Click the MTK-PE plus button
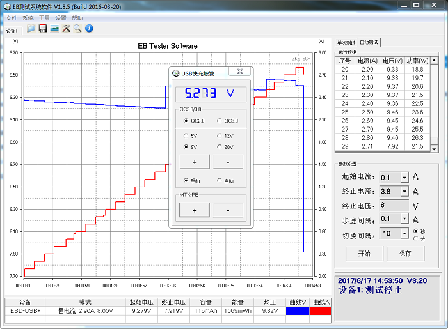 pyautogui.click(x=195, y=210)
